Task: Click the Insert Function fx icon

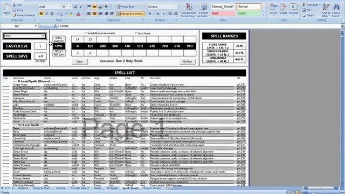Action: pyautogui.click(x=55, y=26)
